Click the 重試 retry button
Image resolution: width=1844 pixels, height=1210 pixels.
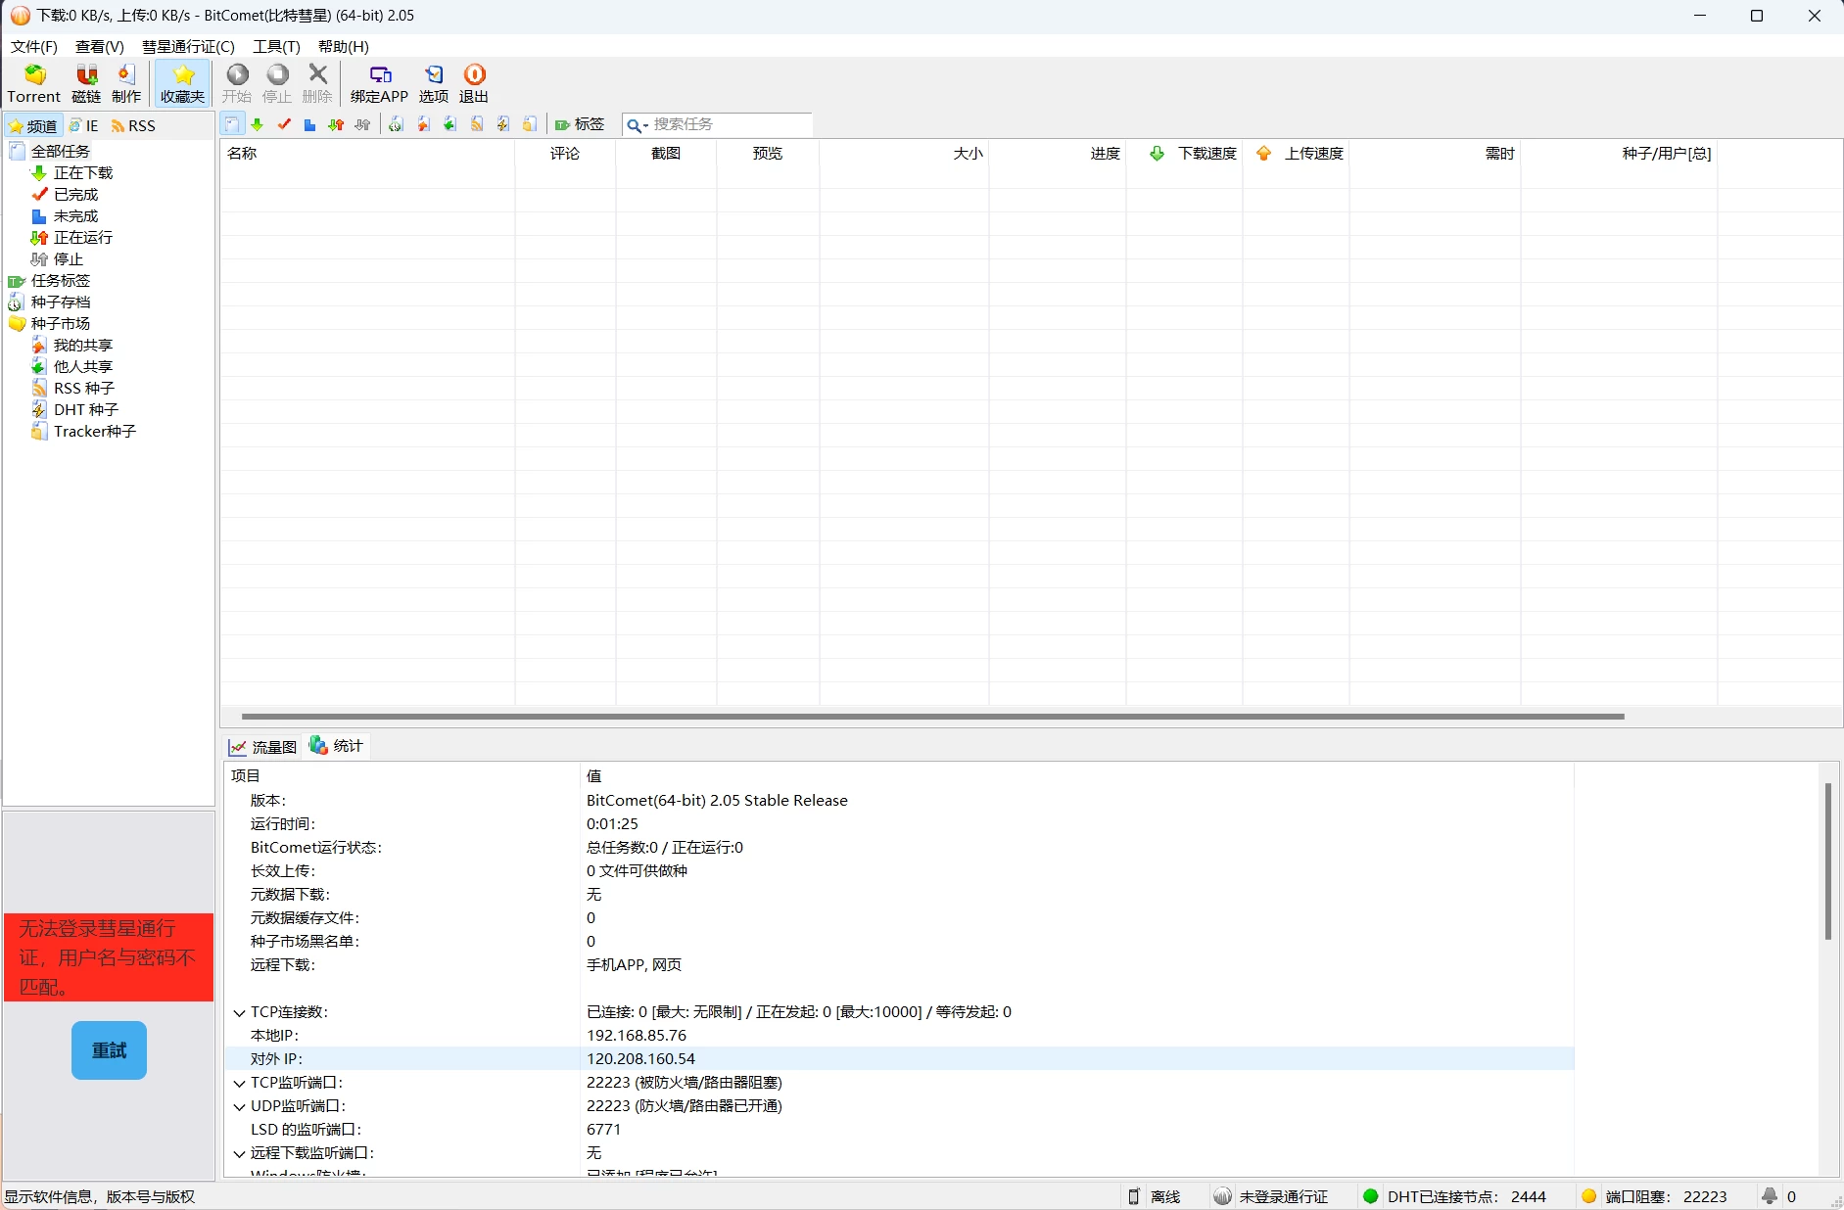point(109,1050)
